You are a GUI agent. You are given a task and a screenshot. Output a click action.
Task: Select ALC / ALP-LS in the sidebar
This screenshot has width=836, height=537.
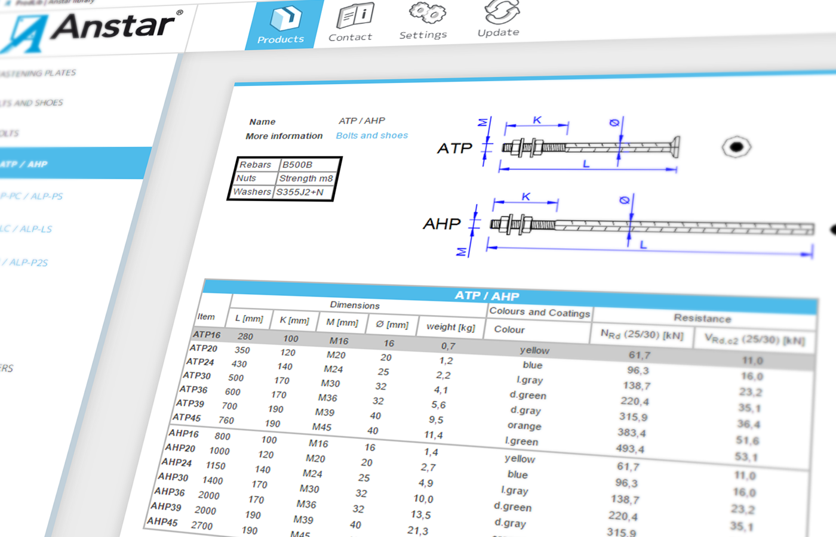point(25,229)
